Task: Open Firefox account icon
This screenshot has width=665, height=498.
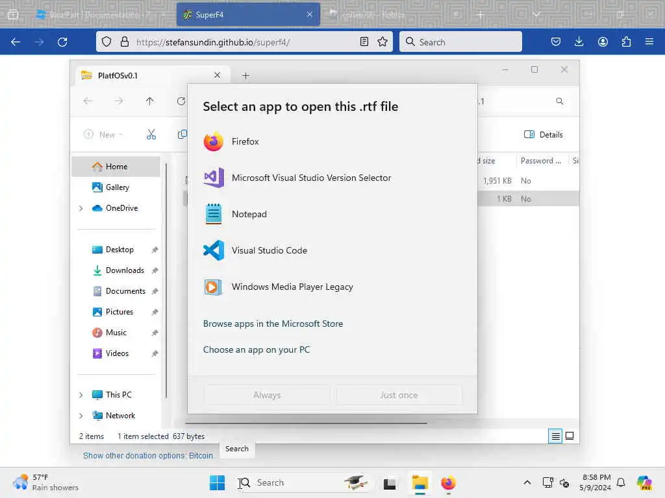Action: 603,42
